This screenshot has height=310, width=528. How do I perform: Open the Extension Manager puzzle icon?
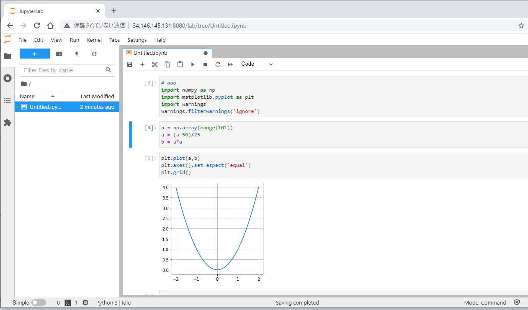(x=8, y=123)
